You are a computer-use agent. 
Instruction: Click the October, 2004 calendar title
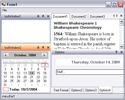[x=25, y=55]
